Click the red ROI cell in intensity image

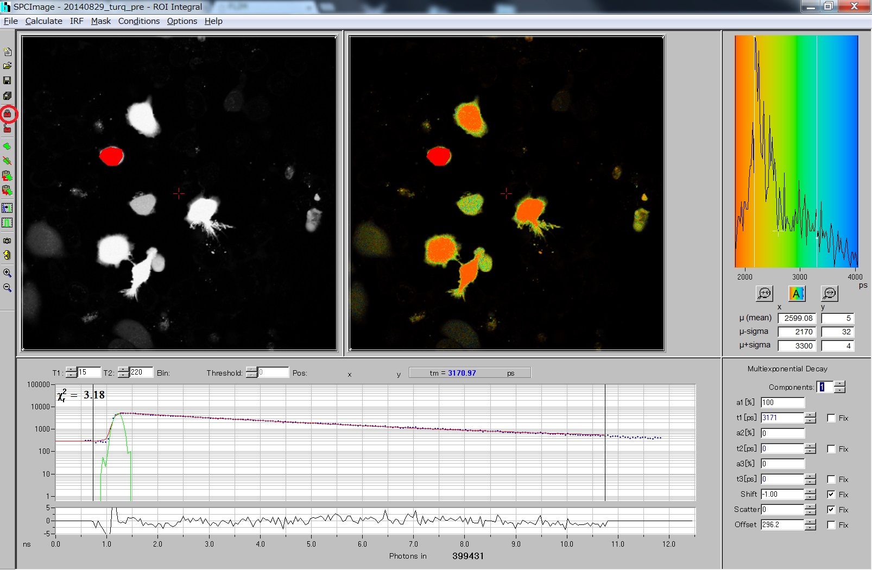[x=111, y=156]
